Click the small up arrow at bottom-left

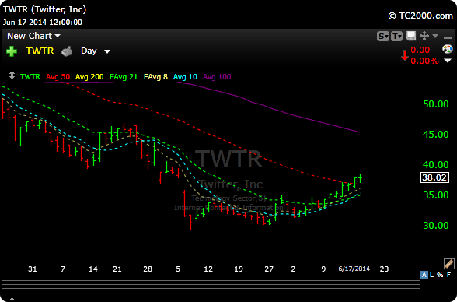(12, 299)
